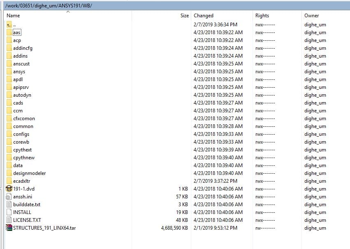The image size is (350, 249).
Task: Select the designmodeler folder name
Action: coord(30,173)
